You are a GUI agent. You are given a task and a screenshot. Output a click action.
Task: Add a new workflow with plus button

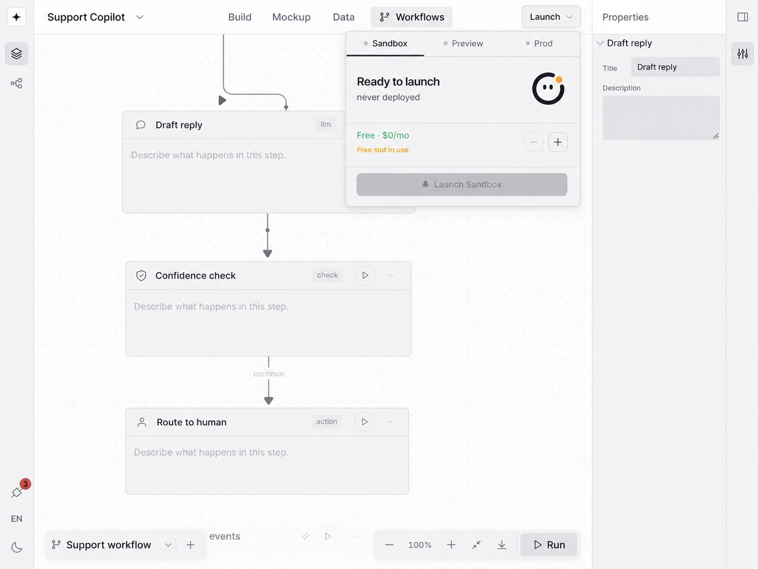pos(190,545)
